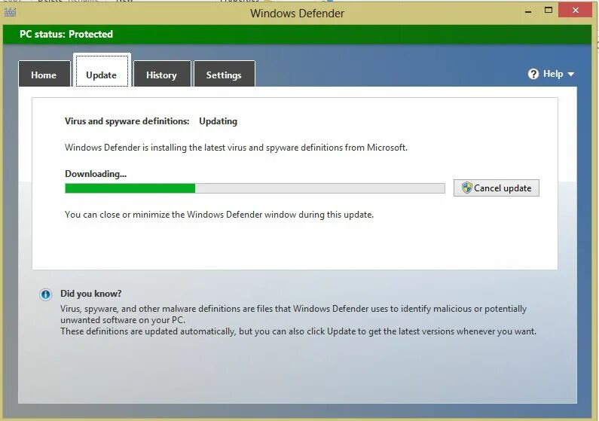
Task: Click the 'You can close or minimize' note
Action: tap(219, 215)
